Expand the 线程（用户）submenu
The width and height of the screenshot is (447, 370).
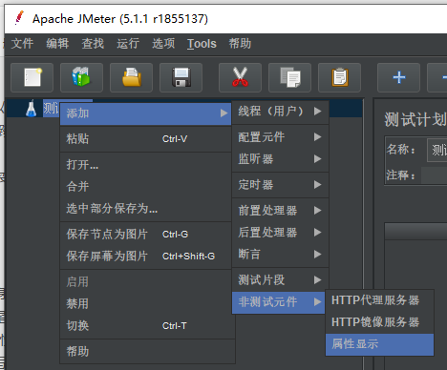pyautogui.click(x=280, y=112)
